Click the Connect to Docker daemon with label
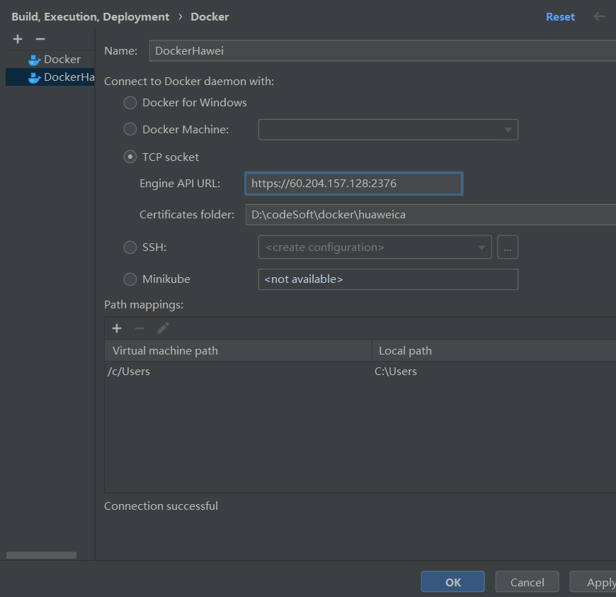616x597 pixels. tap(189, 82)
